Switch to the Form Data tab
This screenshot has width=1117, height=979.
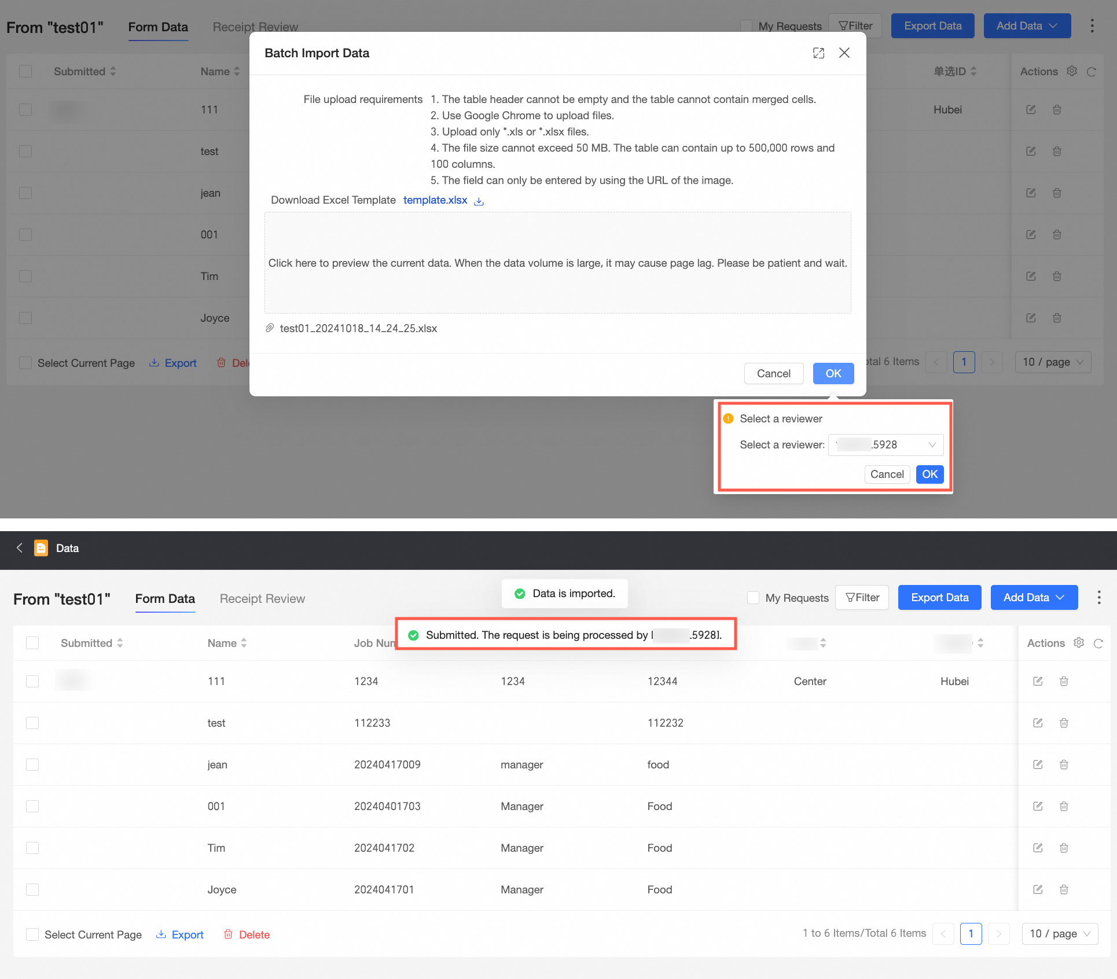click(x=165, y=599)
